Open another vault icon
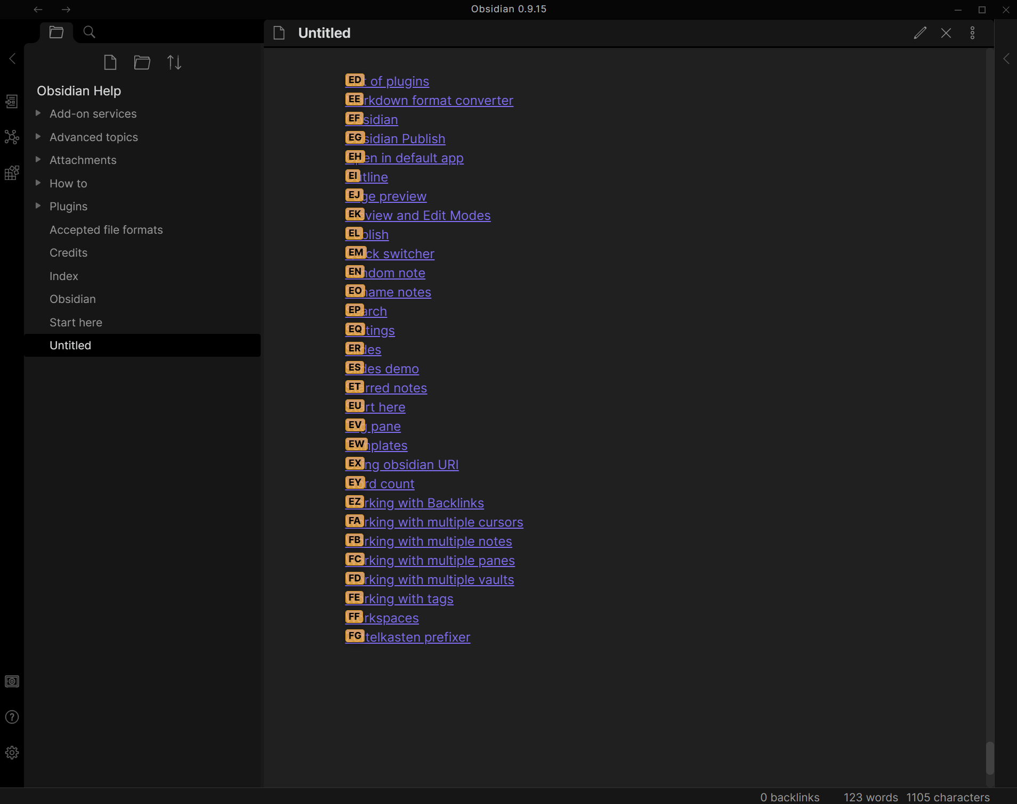This screenshot has width=1017, height=804. click(x=12, y=682)
